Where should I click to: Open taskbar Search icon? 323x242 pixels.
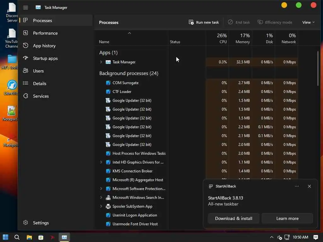pos(17,237)
